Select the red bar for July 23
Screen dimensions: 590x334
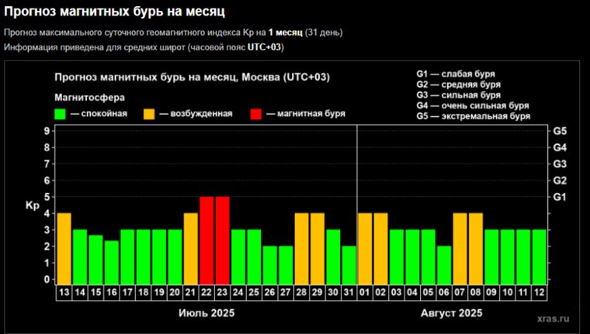pyautogui.click(x=222, y=240)
